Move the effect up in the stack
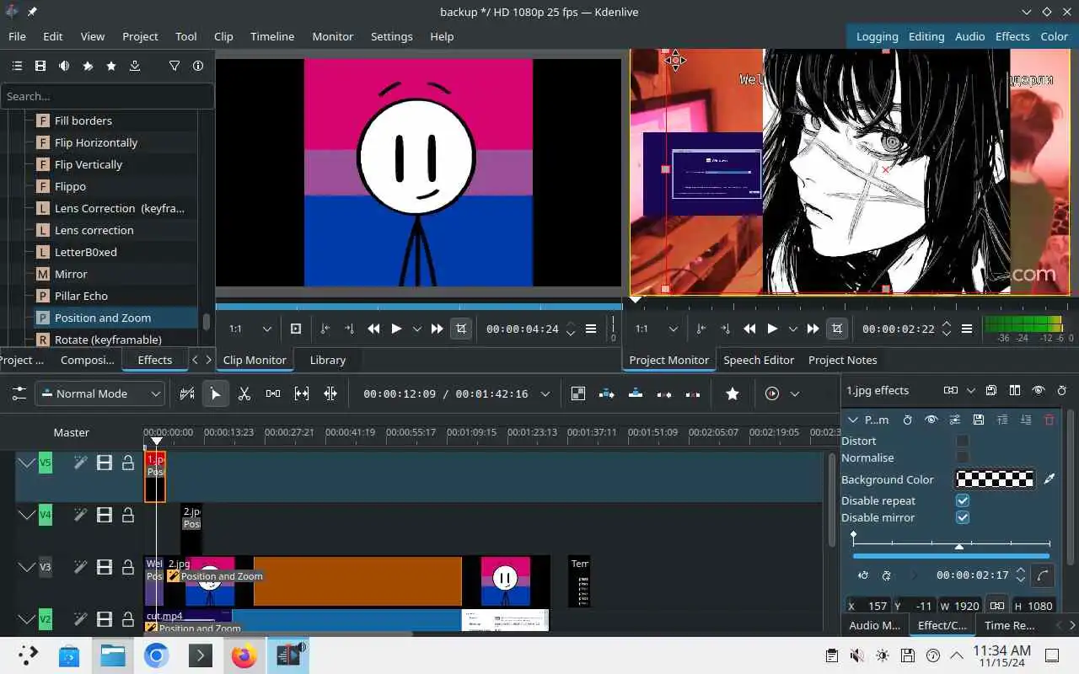1079x674 pixels. click(1002, 420)
